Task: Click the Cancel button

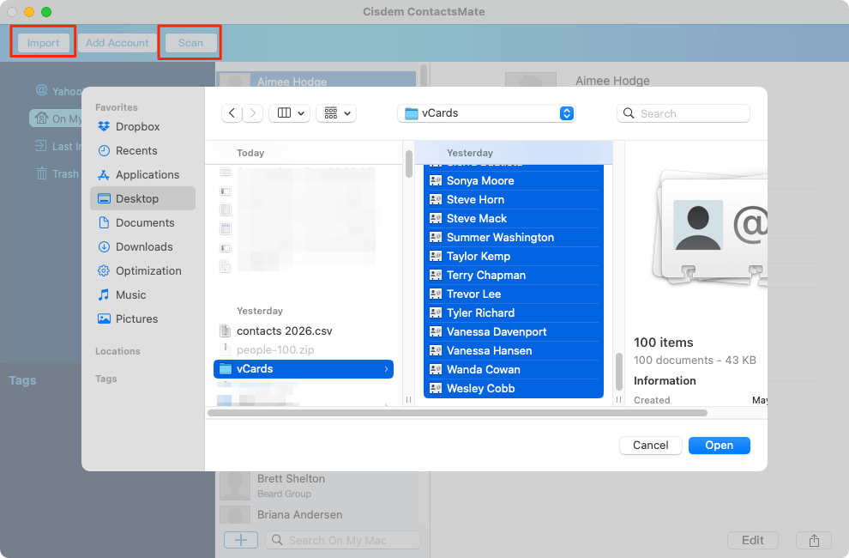Action: click(650, 446)
